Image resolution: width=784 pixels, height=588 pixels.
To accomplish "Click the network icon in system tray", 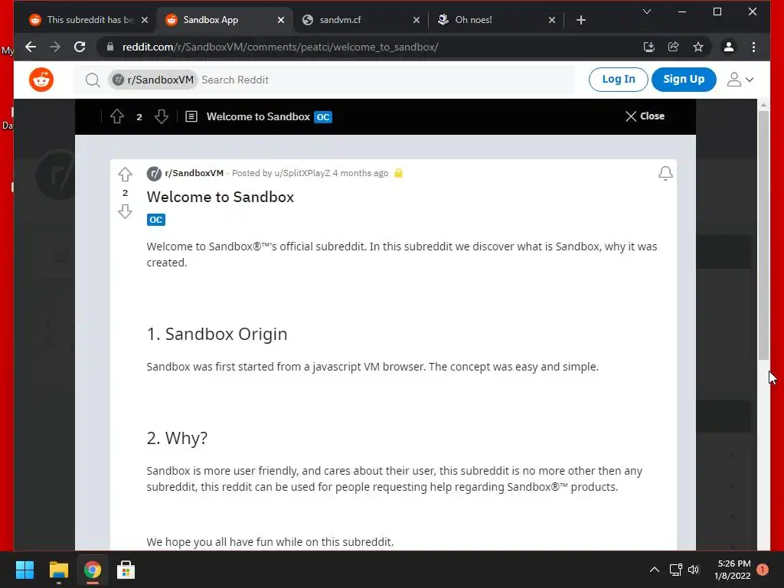I will [x=675, y=570].
